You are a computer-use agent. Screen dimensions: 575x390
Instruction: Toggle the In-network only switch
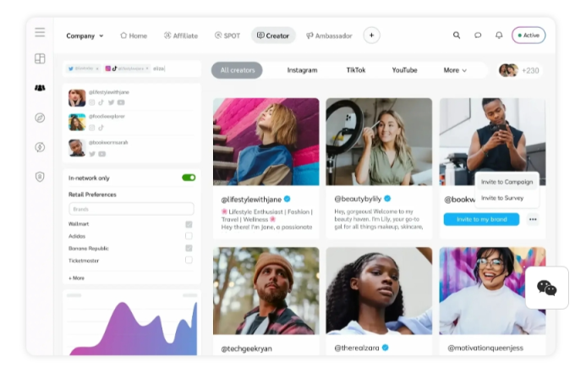coord(189,178)
